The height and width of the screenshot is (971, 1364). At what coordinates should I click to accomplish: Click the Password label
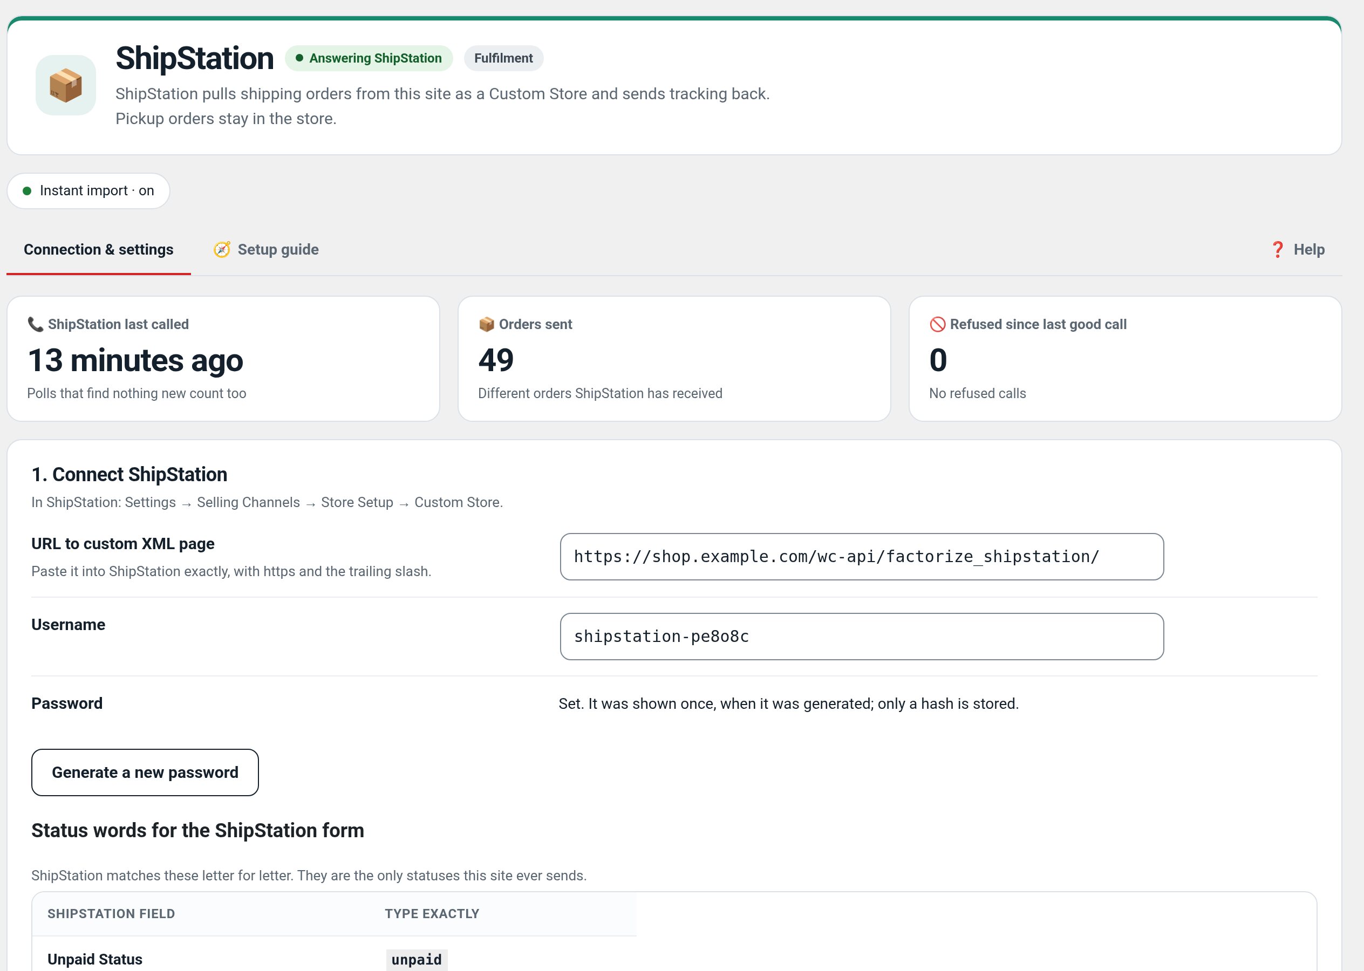click(67, 704)
